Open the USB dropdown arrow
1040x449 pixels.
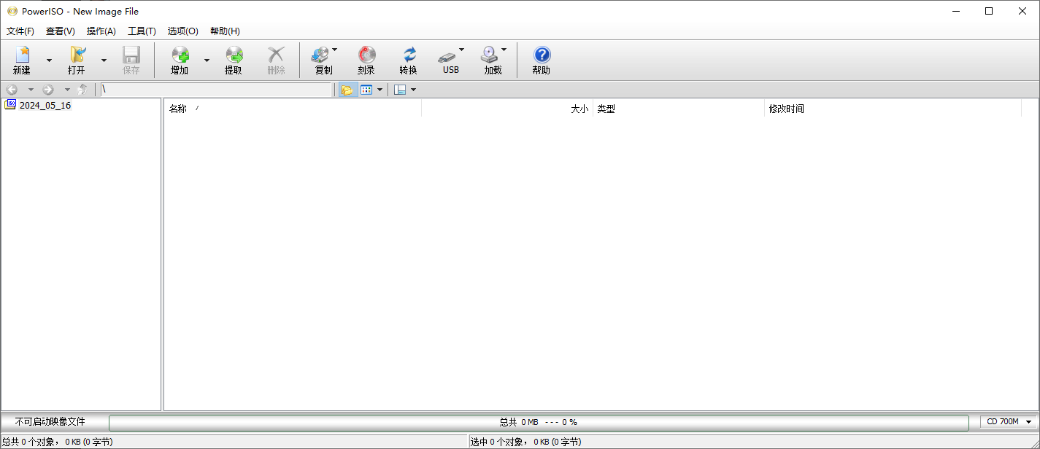[x=462, y=50]
